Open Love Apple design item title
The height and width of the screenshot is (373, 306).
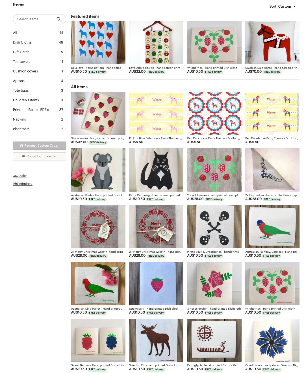(x=156, y=68)
